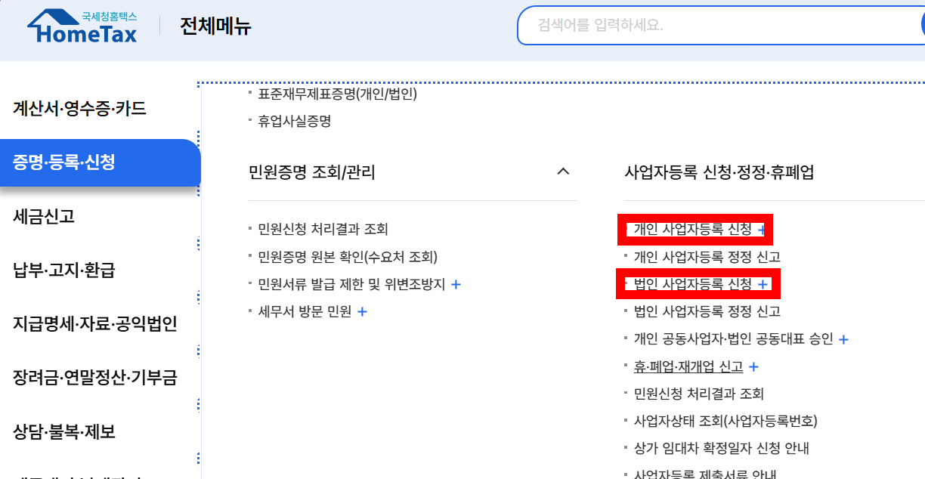
Task: Click the search button beside the search field
Action: coord(921,26)
